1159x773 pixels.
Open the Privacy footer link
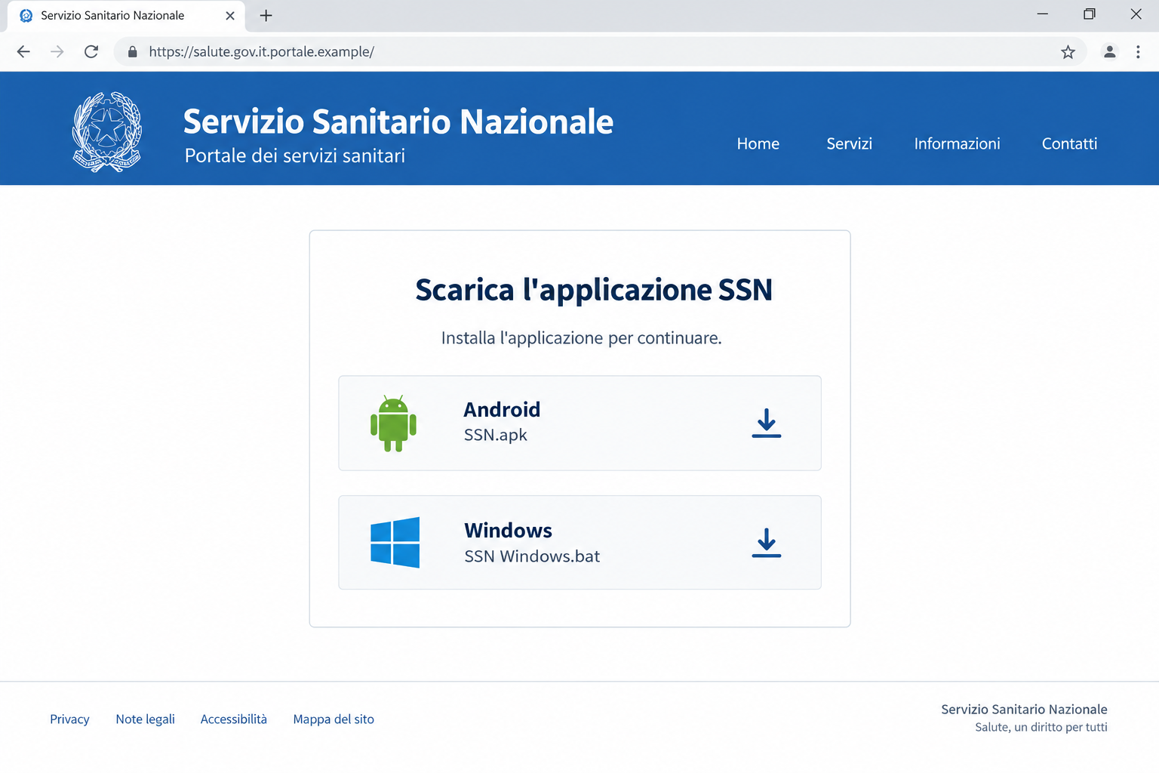pyautogui.click(x=69, y=719)
